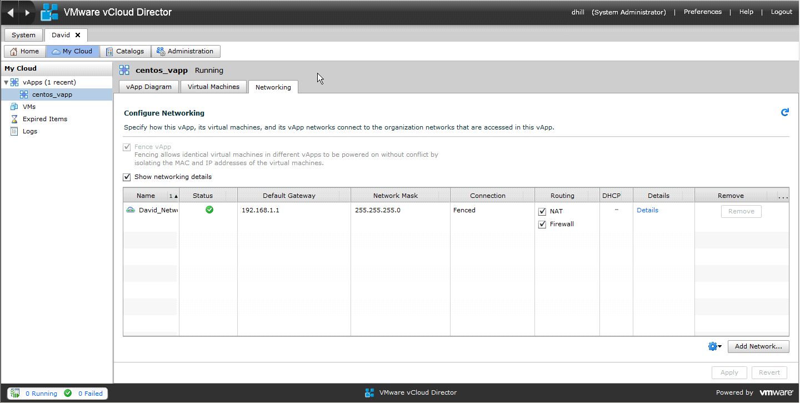Screen dimensions: 800x403
Task: Open Administration section
Action: 186,51
